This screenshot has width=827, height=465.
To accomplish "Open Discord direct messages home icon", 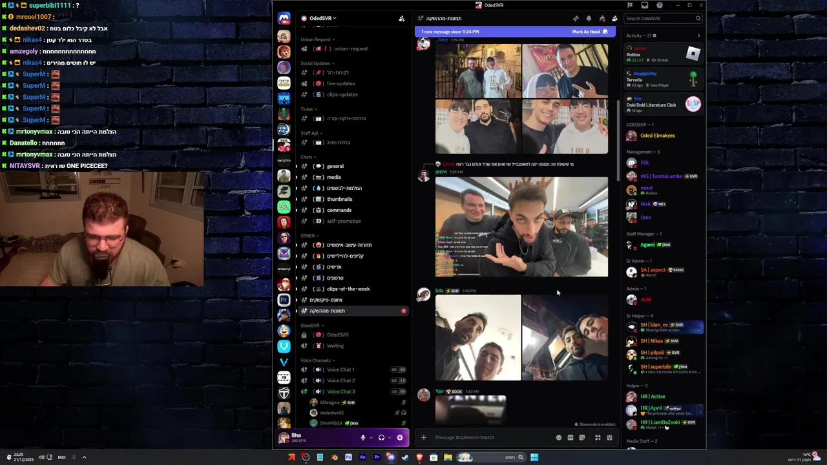I will click(x=284, y=19).
